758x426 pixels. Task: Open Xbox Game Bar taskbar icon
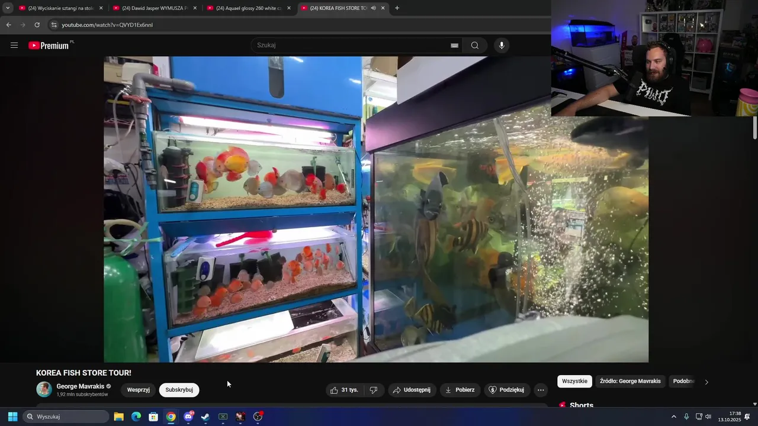pyautogui.click(x=223, y=417)
